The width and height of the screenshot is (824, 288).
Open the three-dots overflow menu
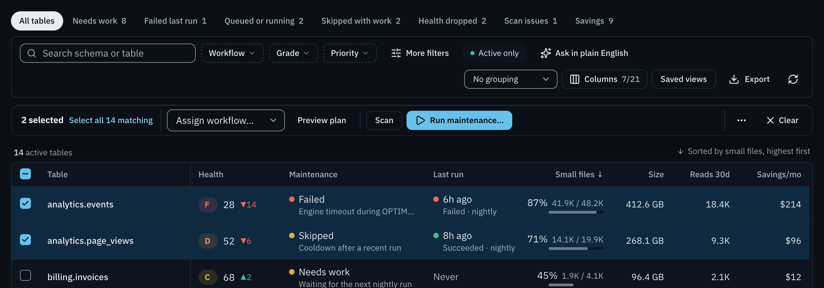click(x=742, y=120)
